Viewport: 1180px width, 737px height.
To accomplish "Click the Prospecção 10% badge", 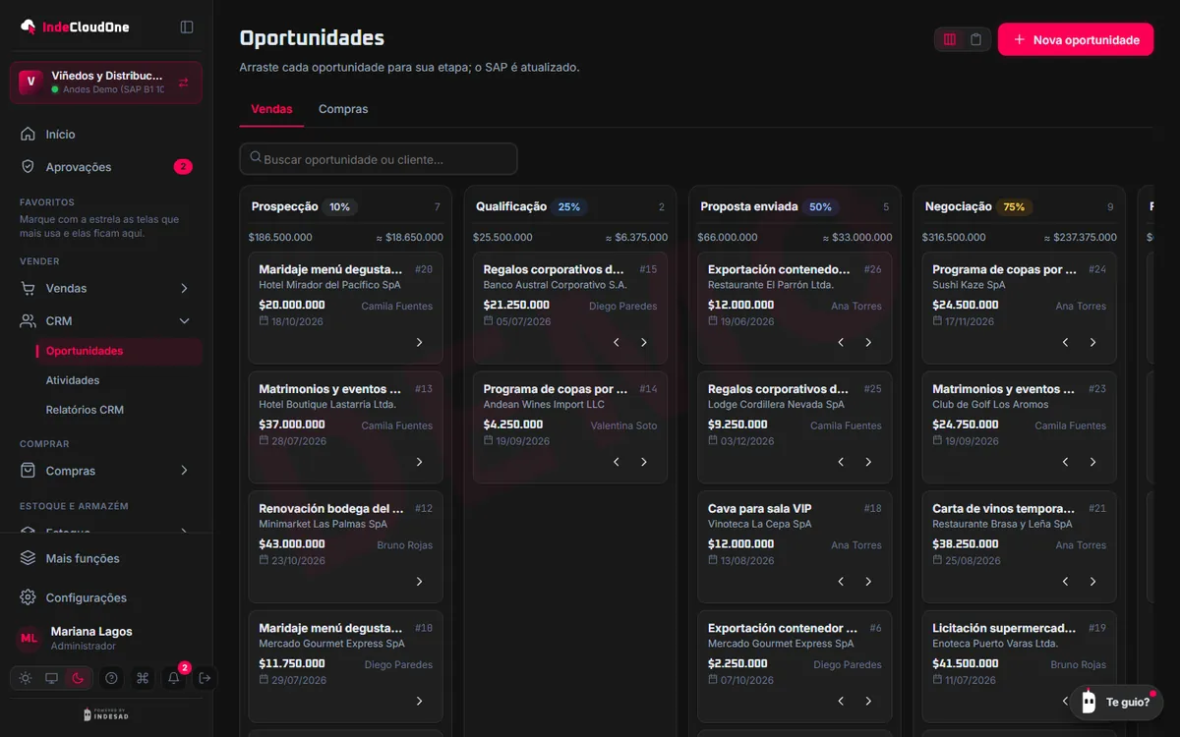I will [x=339, y=207].
